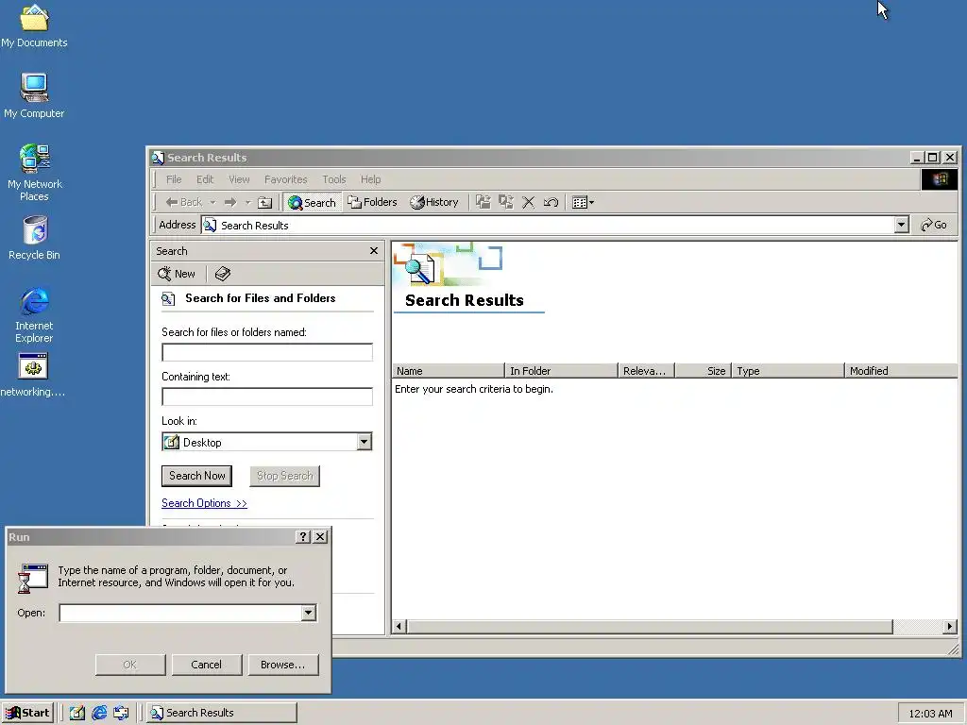Viewport: 967px width, 725px height.
Task: Select the Recycle Bin icon
Action: coord(34,237)
